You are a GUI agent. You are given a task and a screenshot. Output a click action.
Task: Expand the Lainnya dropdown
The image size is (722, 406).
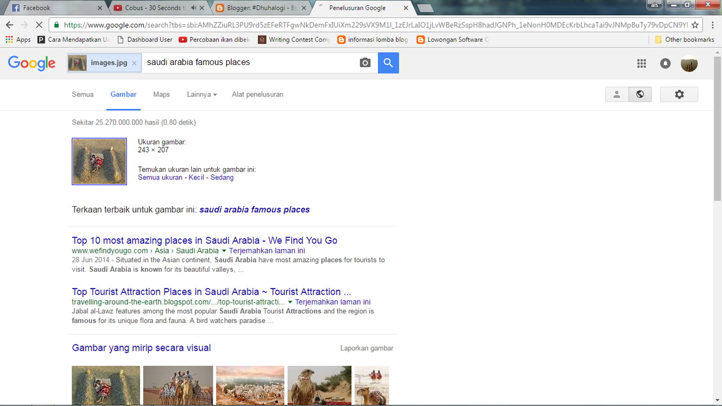[x=202, y=94]
